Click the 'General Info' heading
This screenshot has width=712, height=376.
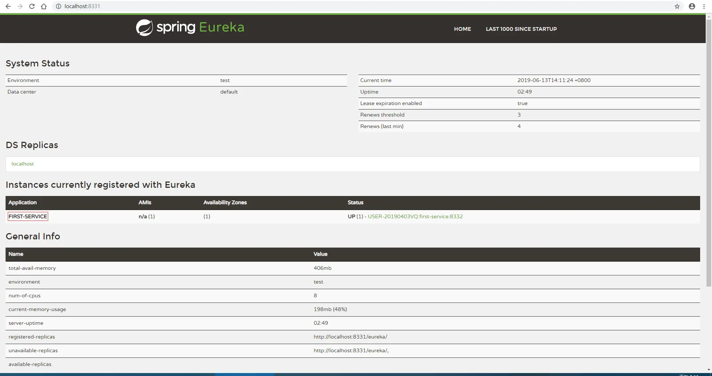33,236
